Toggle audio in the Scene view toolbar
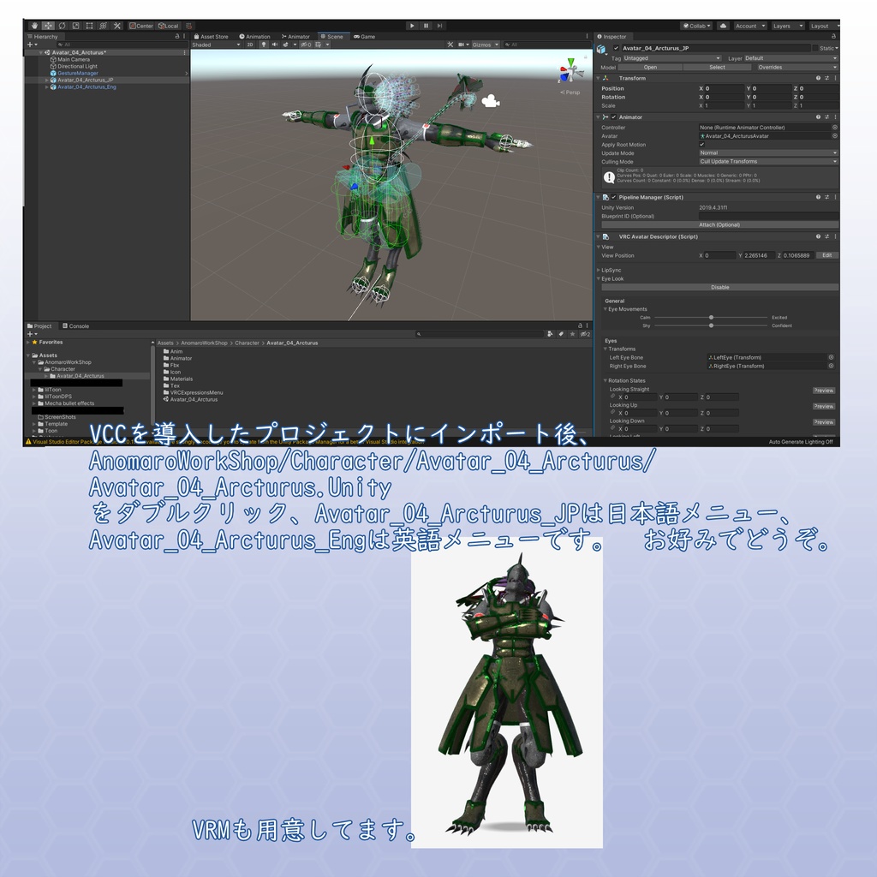The width and height of the screenshot is (877, 877). tap(274, 44)
